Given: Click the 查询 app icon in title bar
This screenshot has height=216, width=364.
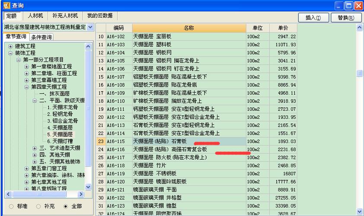Looking at the screenshot, I should coord(6,6).
